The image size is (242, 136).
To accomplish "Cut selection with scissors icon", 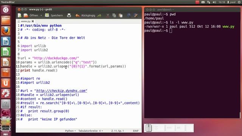I will pyautogui.click(x=108, y=15).
